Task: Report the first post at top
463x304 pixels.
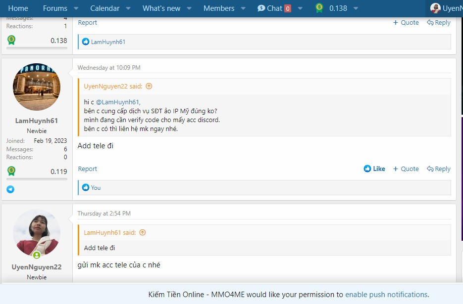Action: click(x=88, y=22)
